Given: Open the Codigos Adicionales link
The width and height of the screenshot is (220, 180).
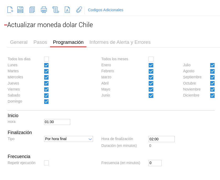Looking at the screenshot, I should pyautogui.click(x=106, y=10).
